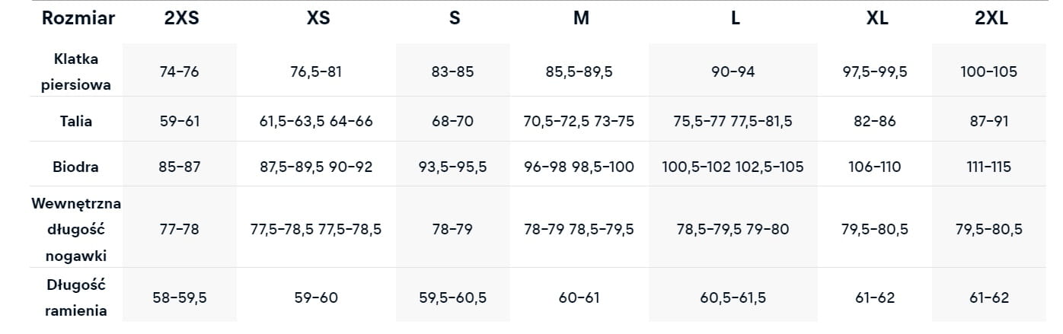Select the L size column header
This screenshot has height=334, width=1063.
pyautogui.click(x=735, y=19)
